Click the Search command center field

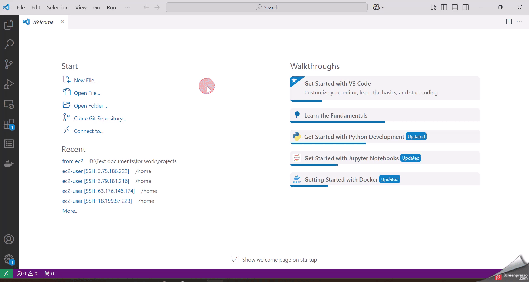[x=266, y=7]
